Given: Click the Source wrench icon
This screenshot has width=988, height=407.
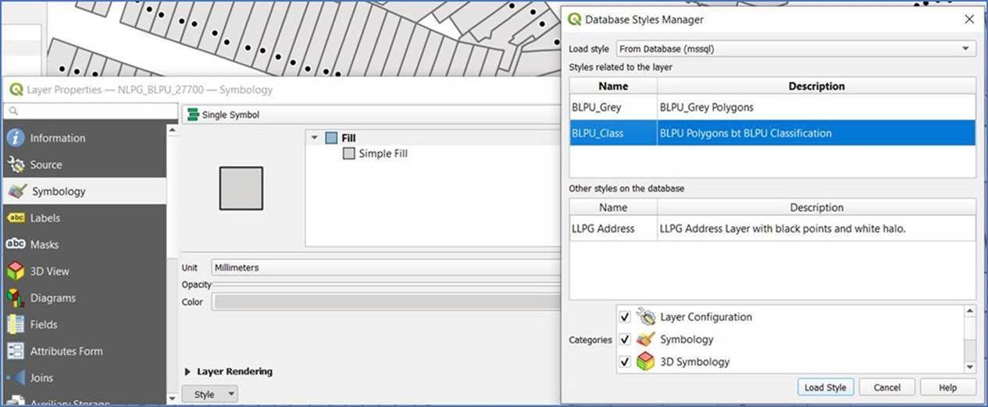Looking at the screenshot, I should (x=16, y=165).
